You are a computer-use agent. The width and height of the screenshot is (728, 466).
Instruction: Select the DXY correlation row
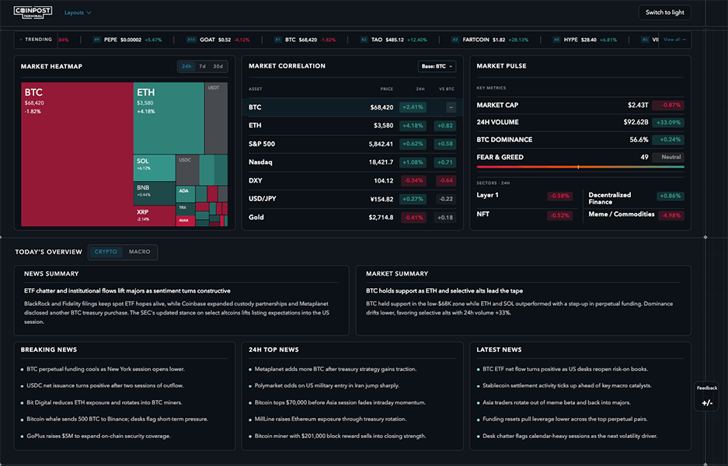point(352,180)
